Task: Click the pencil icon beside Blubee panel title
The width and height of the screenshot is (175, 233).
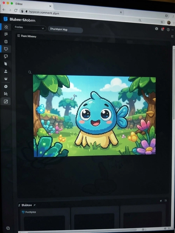Action: coord(35,205)
